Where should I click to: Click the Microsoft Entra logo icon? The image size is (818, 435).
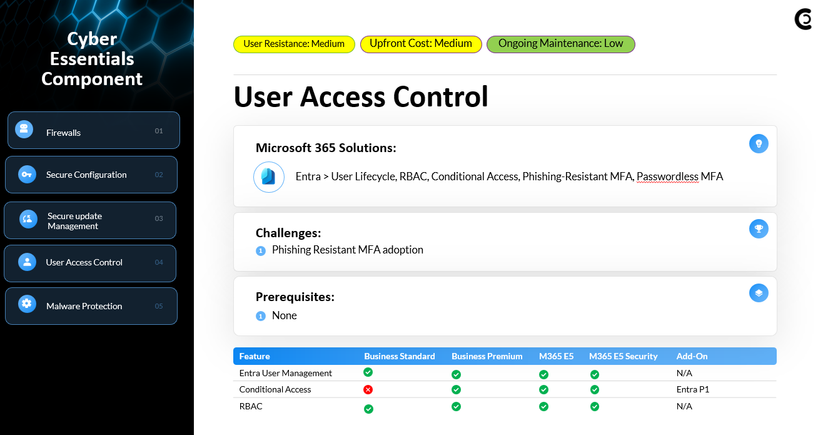(269, 177)
